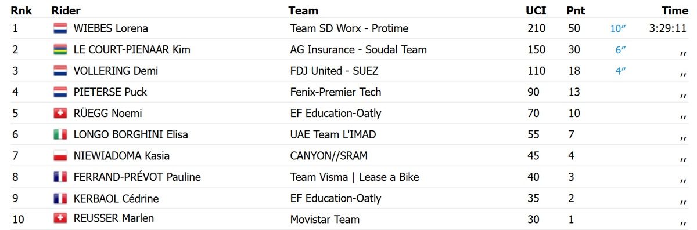Click the Netherlands flag beside WIEBES Lorena
The width and height of the screenshot is (697, 230).
pos(60,28)
